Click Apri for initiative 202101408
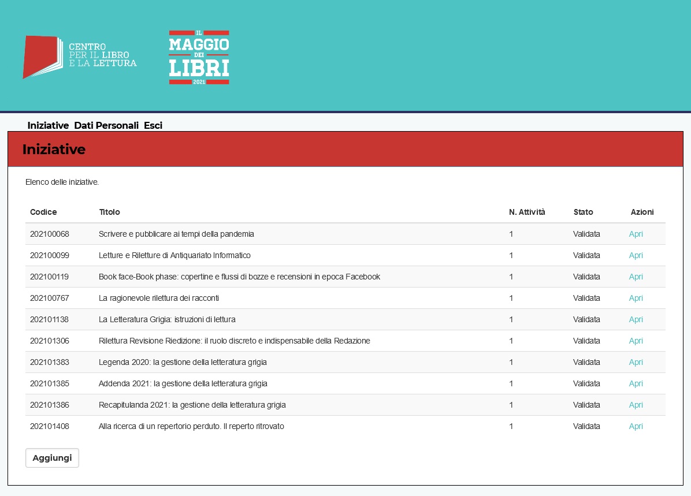 click(636, 426)
